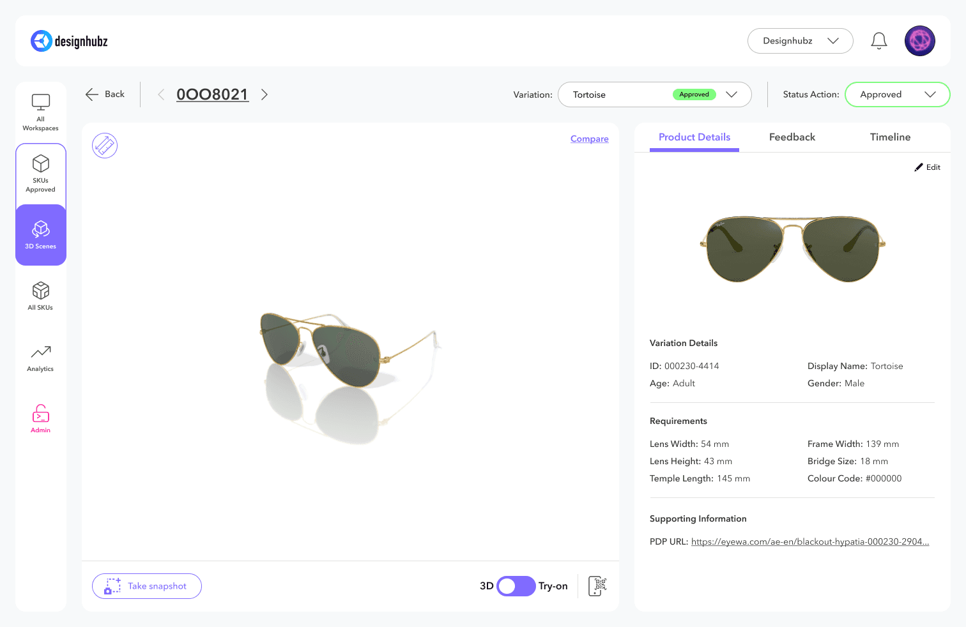The image size is (966, 627).
Task: Open the PDP URL eyewa link
Action: tap(810, 541)
